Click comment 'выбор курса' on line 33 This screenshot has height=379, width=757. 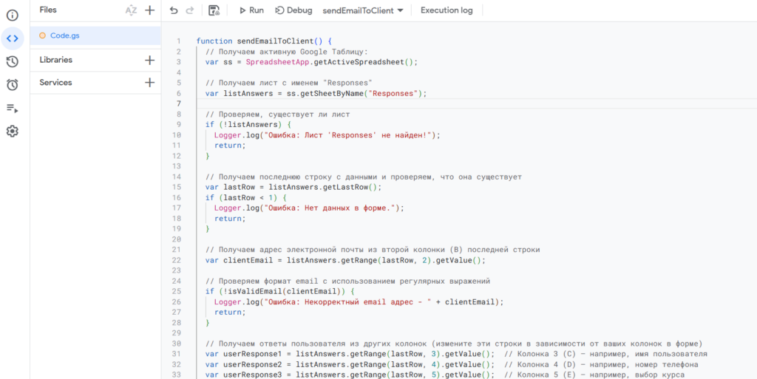[x=594, y=375]
